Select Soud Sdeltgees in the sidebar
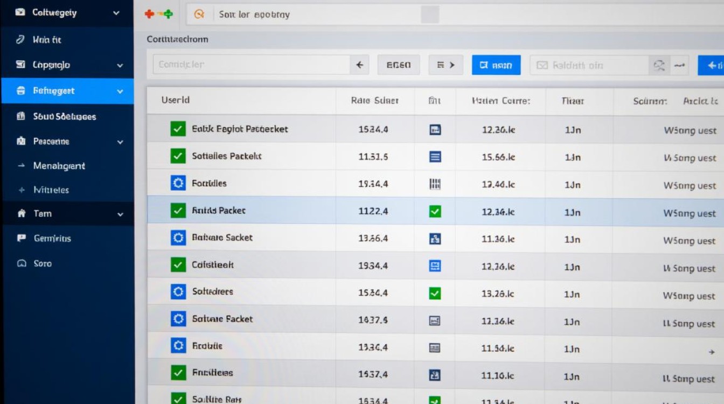Screen dimensions: 724x404 click(64, 116)
